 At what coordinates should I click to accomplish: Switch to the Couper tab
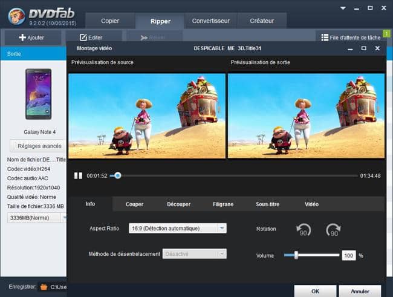(x=134, y=204)
